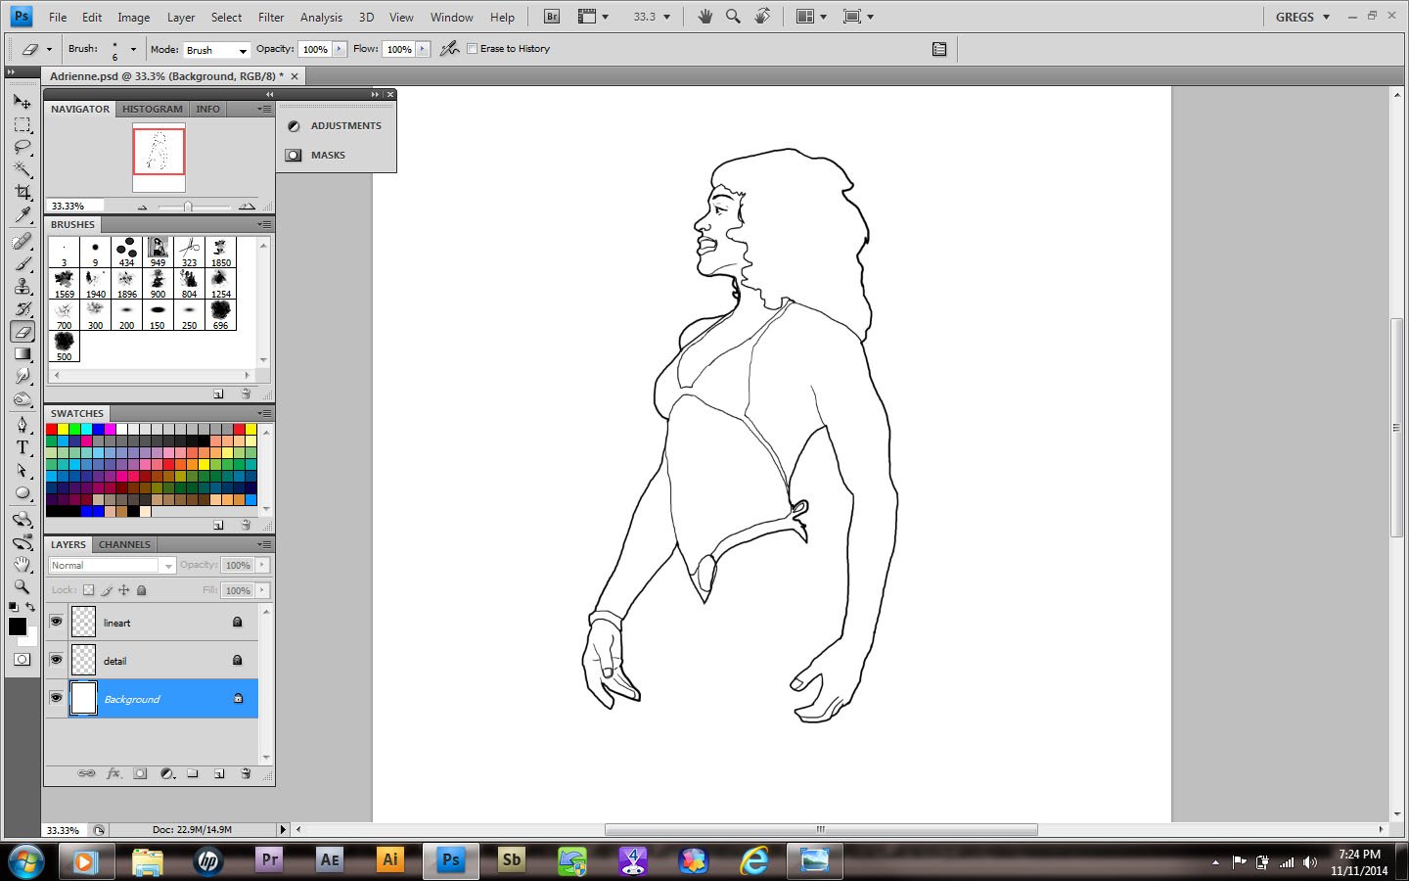
Task: Enable the Erase to History checkbox
Action: [473, 49]
